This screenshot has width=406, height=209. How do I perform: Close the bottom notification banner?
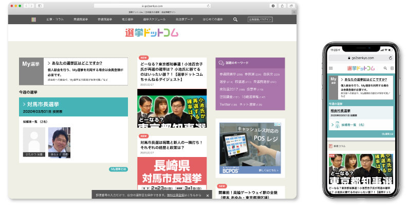point(208,196)
